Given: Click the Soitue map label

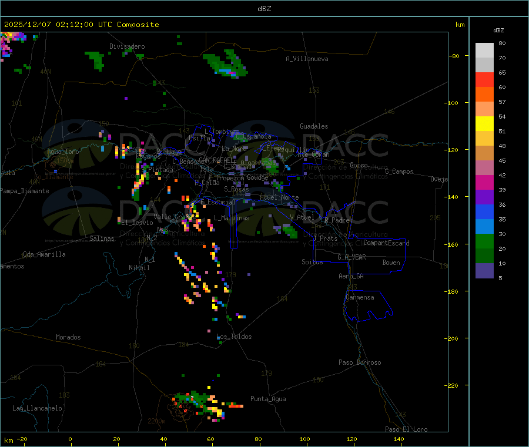Looking at the screenshot, I should point(312,262).
